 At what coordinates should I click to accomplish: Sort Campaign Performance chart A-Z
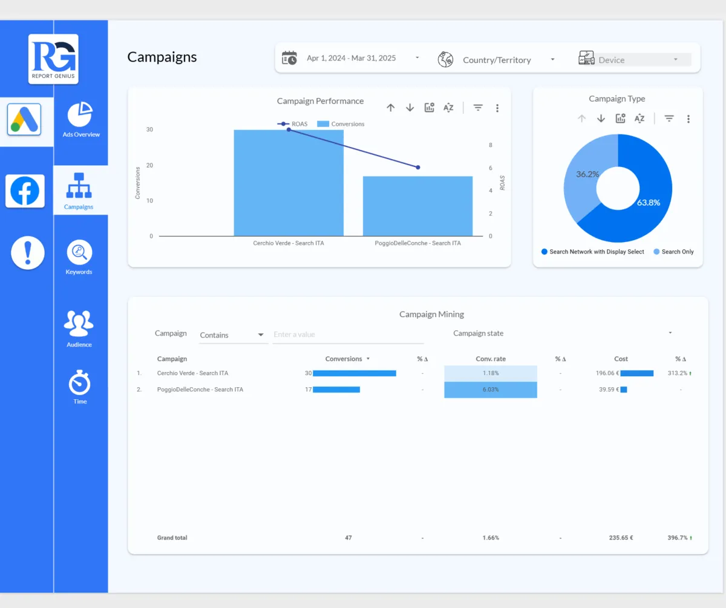pyautogui.click(x=448, y=108)
